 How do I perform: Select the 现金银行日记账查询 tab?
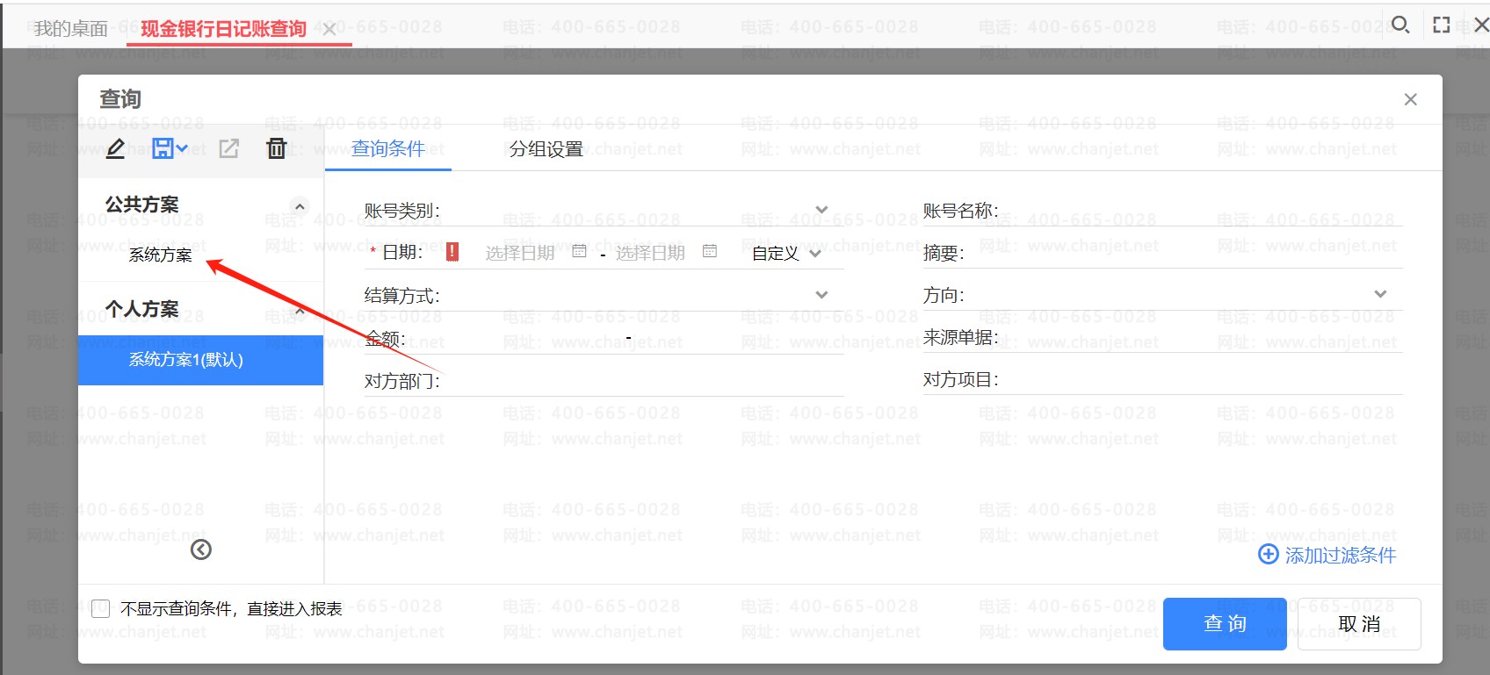point(223,29)
